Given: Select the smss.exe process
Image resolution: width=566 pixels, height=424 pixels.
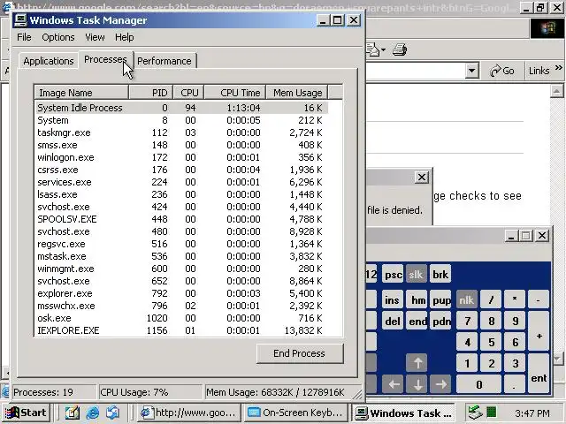Looking at the screenshot, I should click(x=181, y=145).
